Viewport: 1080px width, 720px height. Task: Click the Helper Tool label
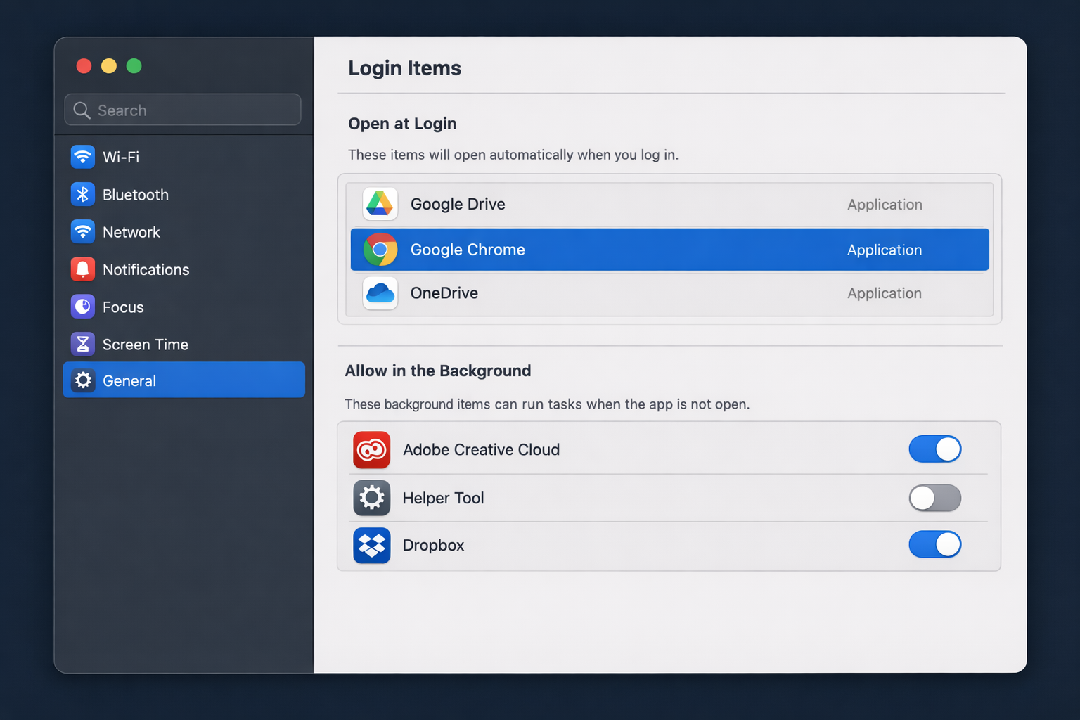443,498
